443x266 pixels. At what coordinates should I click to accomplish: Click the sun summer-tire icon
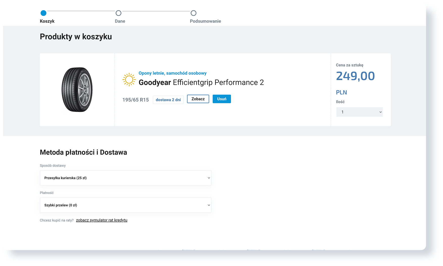pyautogui.click(x=129, y=80)
